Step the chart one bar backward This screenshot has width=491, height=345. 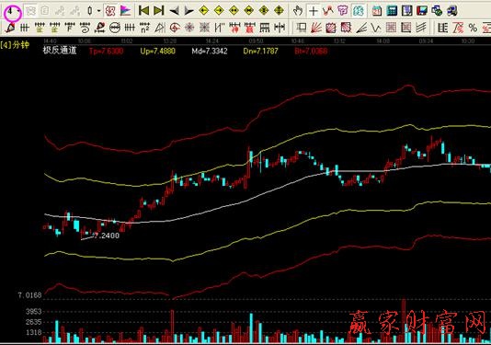[175, 11]
